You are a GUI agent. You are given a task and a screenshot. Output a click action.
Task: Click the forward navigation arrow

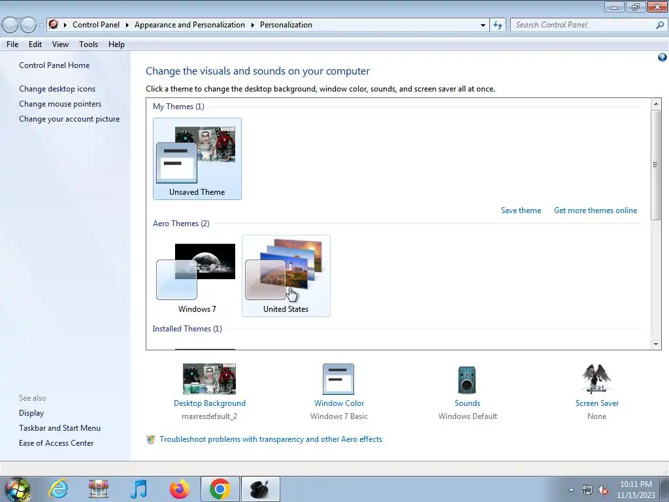click(x=28, y=25)
